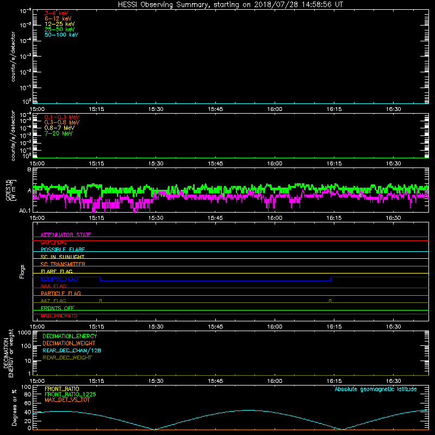Click the green 7-20 MeV legend label
Screen dimensions: 435x435
pyautogui.click(x=58, y=133)
